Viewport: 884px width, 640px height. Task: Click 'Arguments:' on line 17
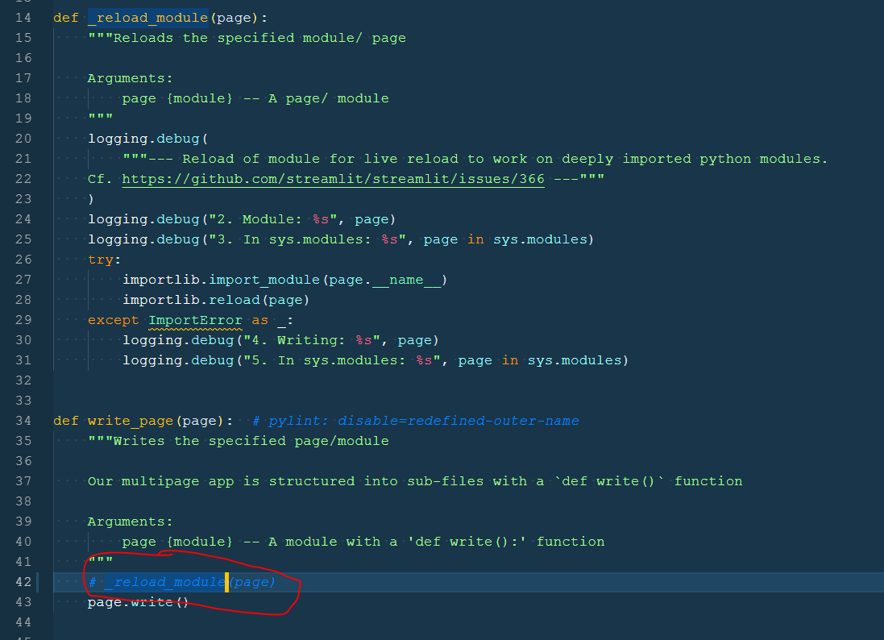[131, 78]
